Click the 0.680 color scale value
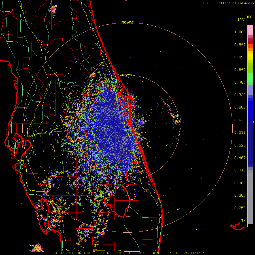255x255 pixels. [x=240, y=107]
